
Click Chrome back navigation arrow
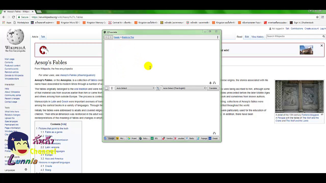point(4,17)
